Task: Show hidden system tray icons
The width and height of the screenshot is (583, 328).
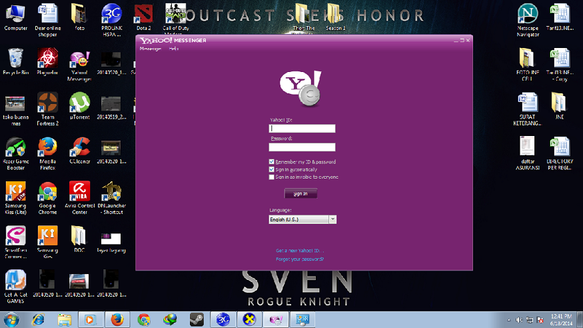Action: click(x=508, y=320)
